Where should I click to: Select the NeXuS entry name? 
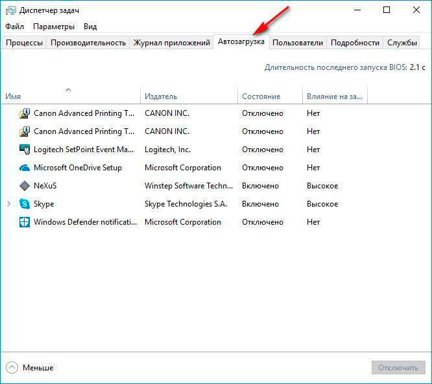tap(45, 186)
